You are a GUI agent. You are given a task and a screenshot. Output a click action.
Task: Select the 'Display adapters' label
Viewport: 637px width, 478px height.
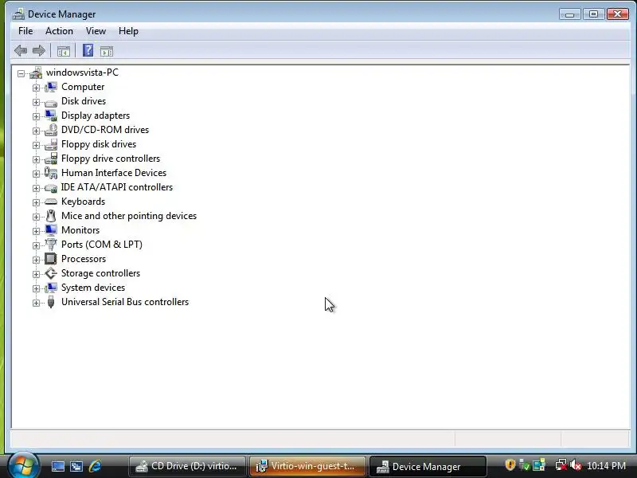point(96,116)
